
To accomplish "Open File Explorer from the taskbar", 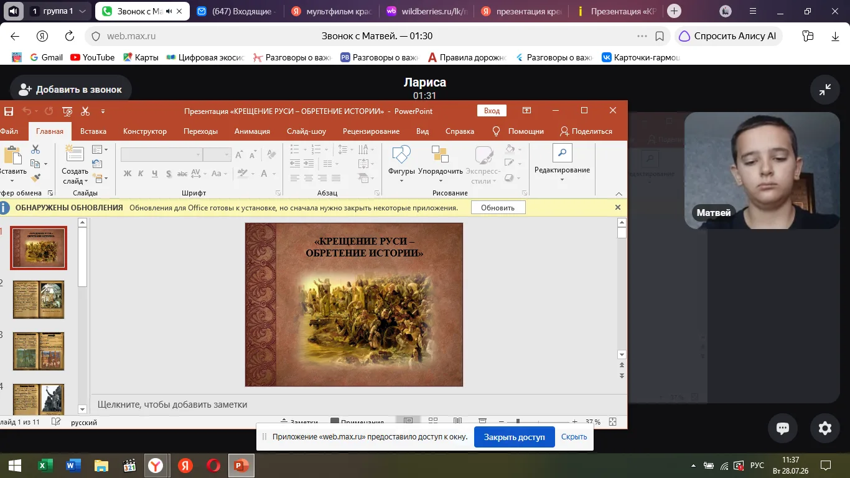I will [x=101, y=465].
